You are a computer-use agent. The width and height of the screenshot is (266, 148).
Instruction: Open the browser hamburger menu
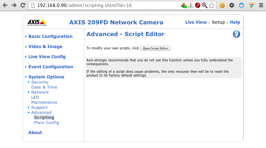click(261, 5)
